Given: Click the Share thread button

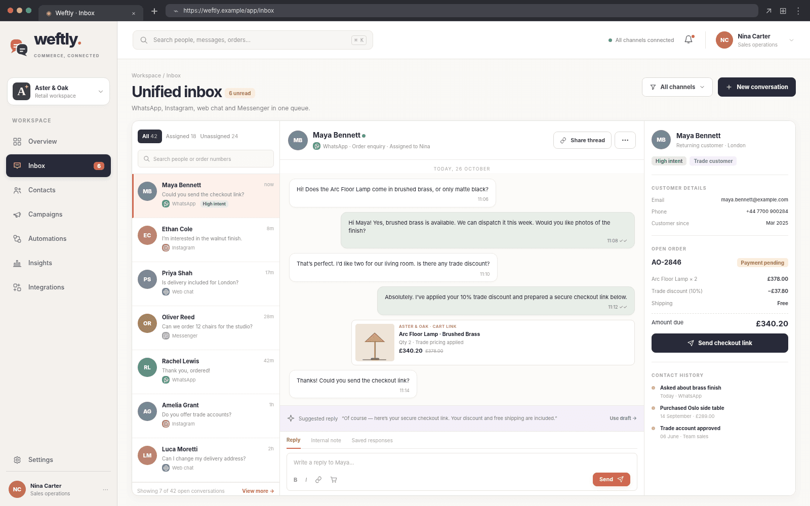Looking at the screenshot, I should pos(582,140).
